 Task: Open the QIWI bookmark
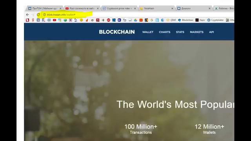point(171,20)
